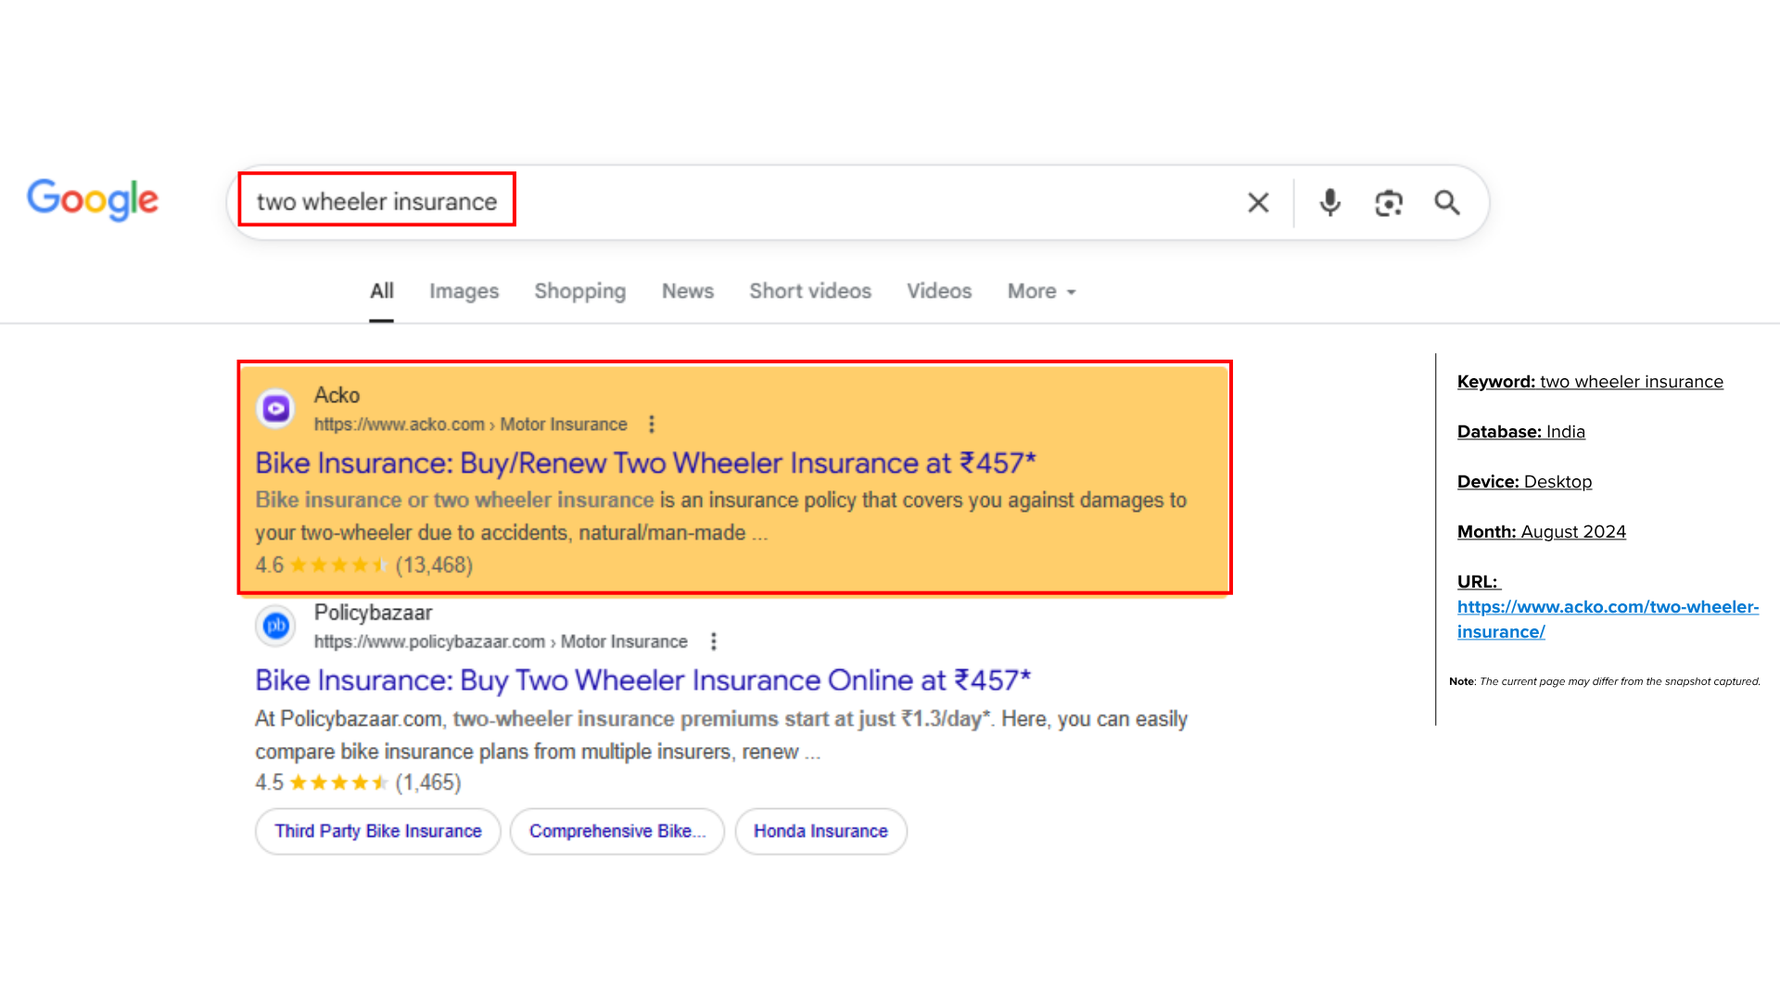Click the Acko site favicon

[275, 408]
